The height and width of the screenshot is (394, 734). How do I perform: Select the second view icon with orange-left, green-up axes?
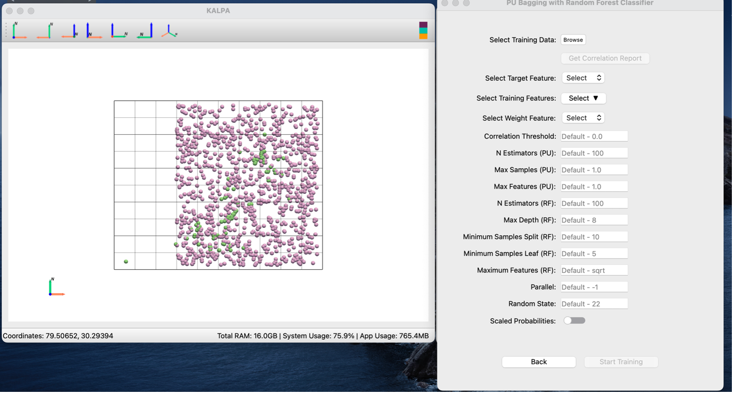click(45, 31)
